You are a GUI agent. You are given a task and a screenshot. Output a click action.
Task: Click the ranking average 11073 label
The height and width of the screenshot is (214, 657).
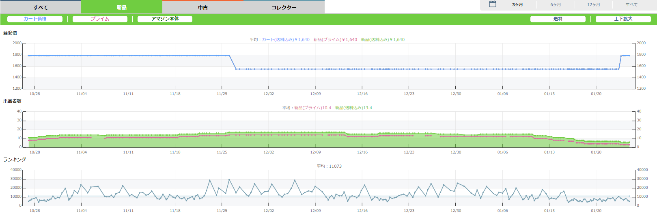[x=335, y=166]
